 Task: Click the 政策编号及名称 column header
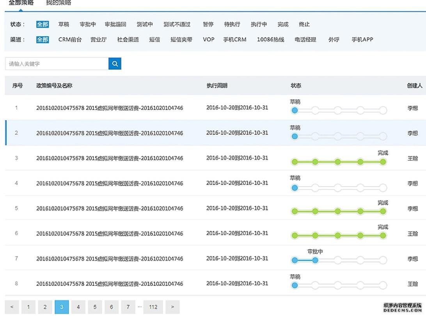point(54,86)
